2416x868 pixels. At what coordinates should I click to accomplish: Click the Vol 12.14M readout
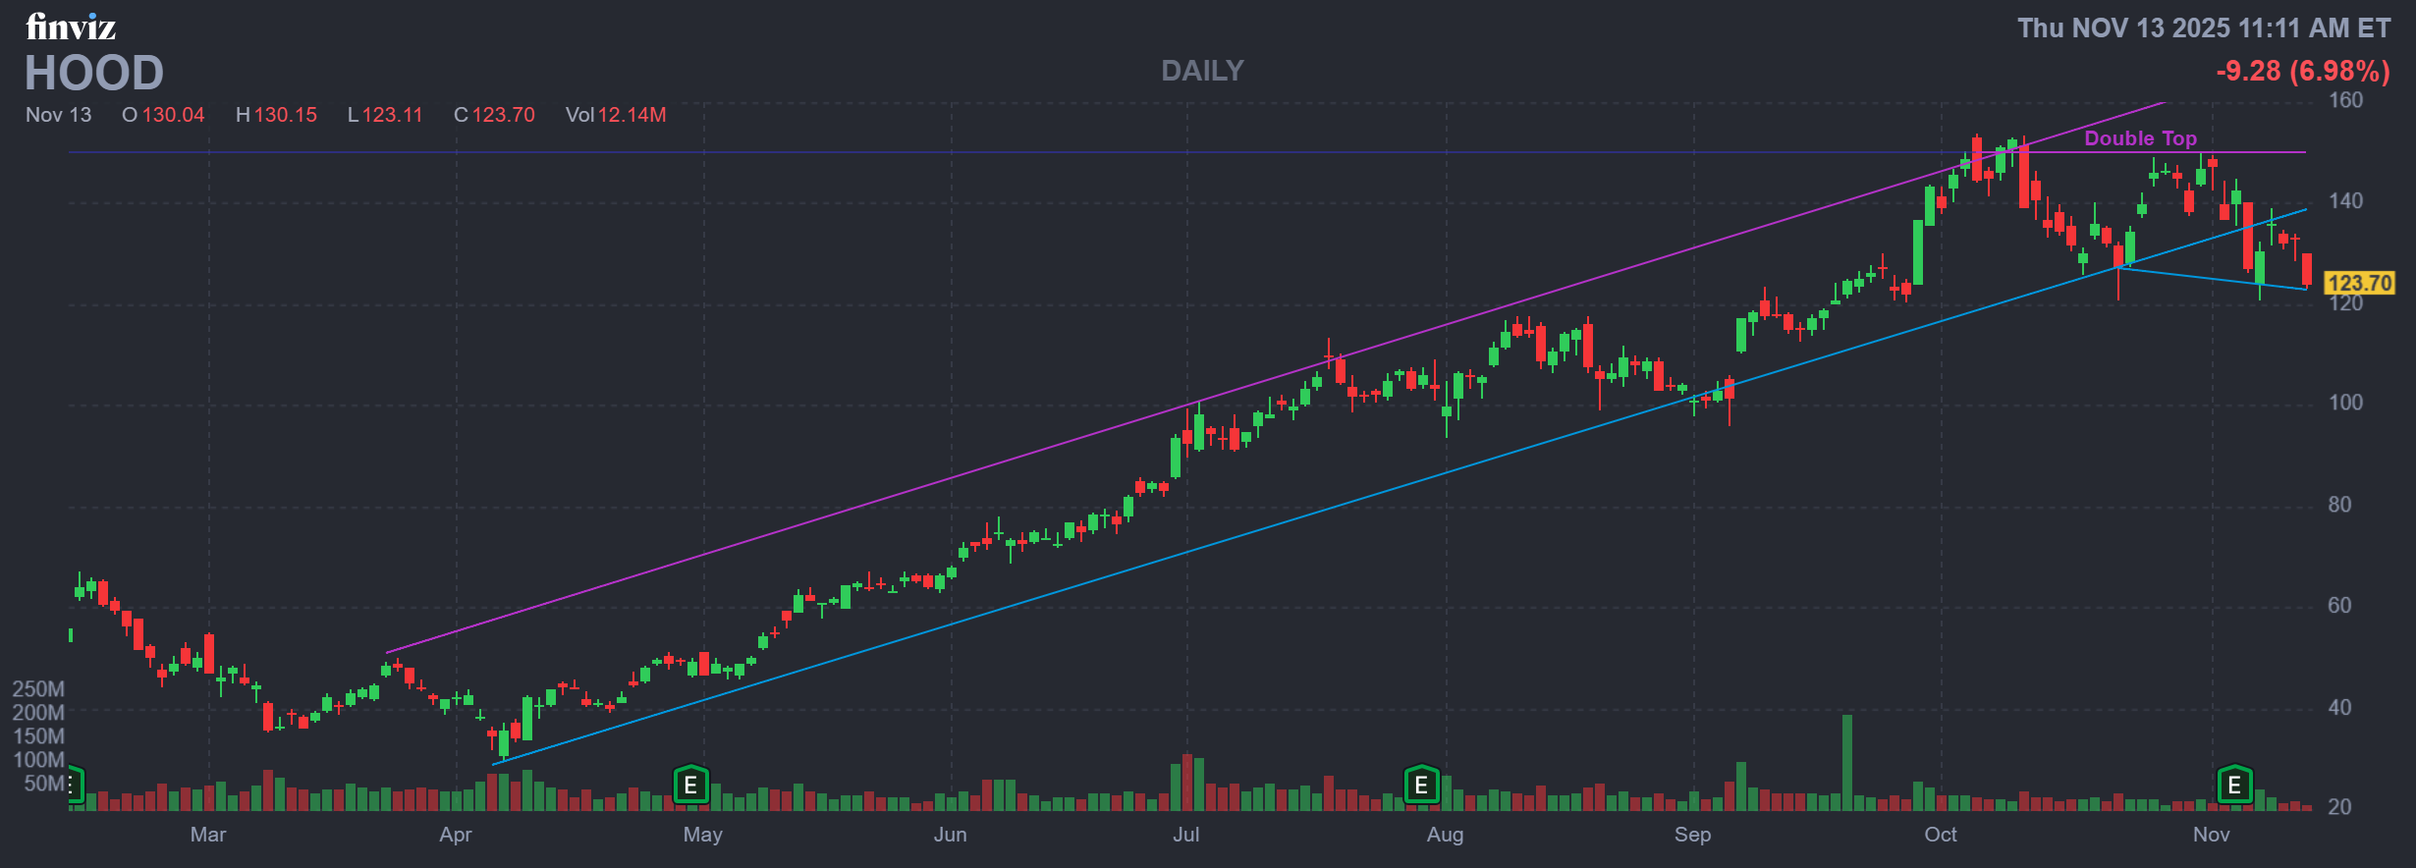616,115
